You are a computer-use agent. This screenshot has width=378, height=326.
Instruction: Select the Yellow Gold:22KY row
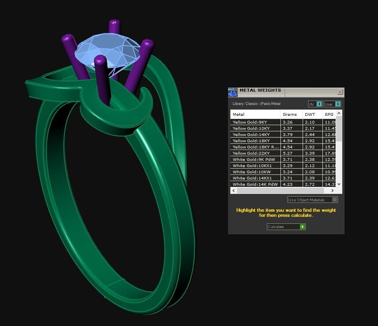(x=283, y=153)
